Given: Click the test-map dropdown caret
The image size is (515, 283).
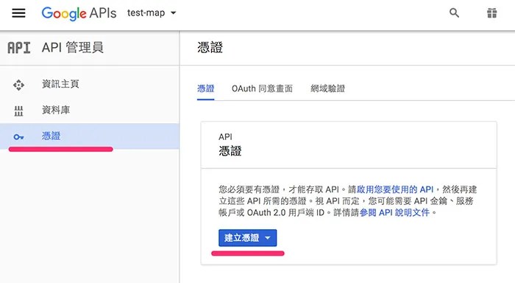Looking at the screenshot, I should click(x=173, y=13).
